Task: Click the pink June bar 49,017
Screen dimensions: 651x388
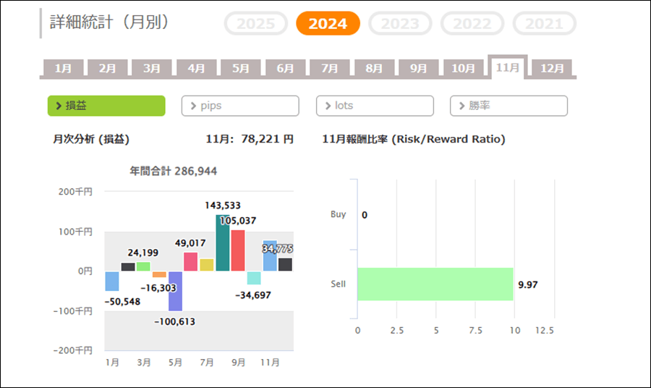Action: point(191,262)
